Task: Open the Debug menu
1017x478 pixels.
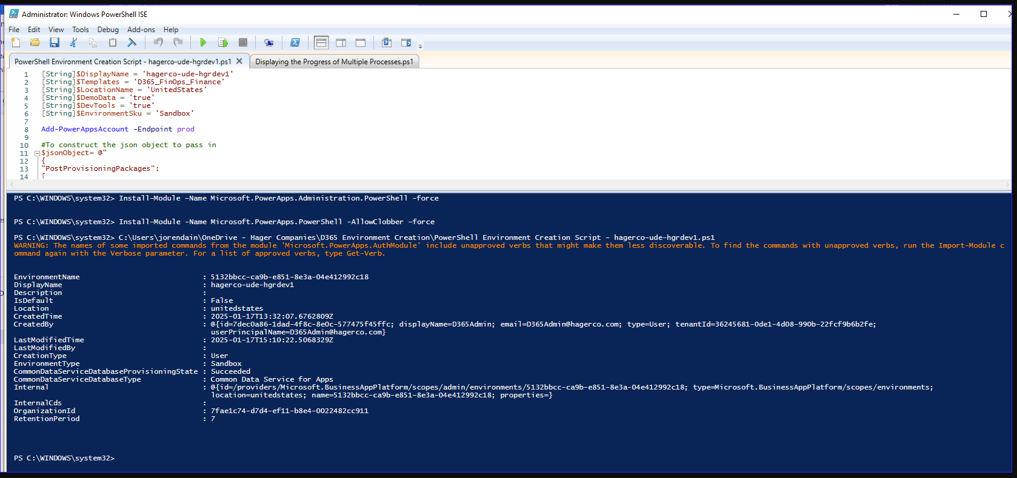Action: click(x=108, y=29)
